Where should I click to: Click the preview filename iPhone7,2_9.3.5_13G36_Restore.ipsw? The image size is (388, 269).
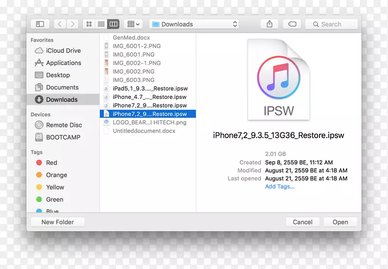coord(278,135)
